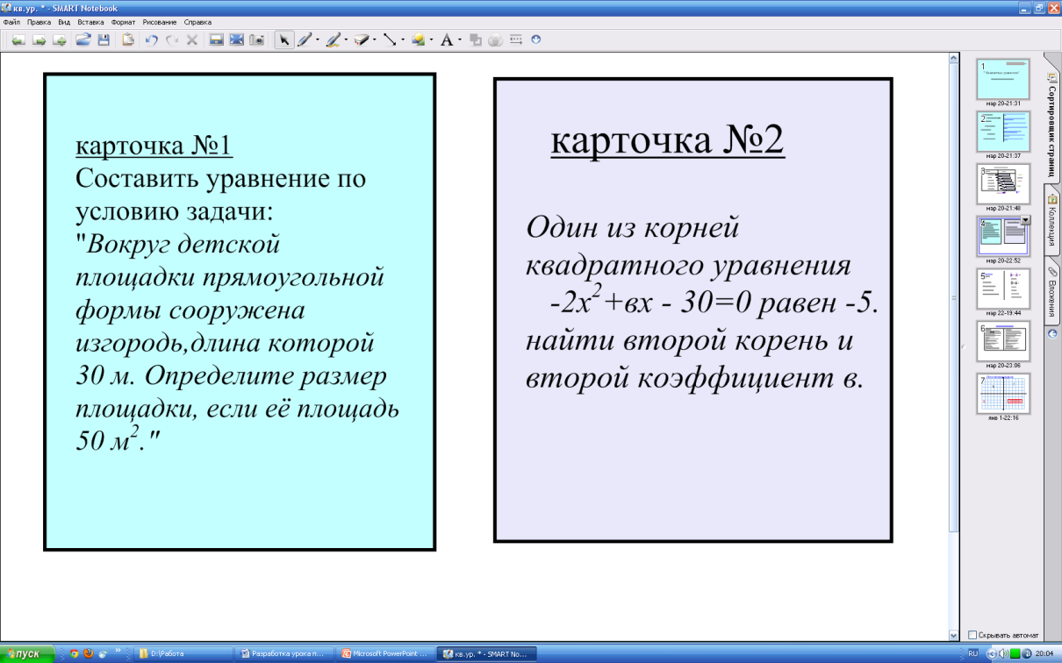
Task: Switch to D:\Работа taskbar window
Action: point(185,653)
